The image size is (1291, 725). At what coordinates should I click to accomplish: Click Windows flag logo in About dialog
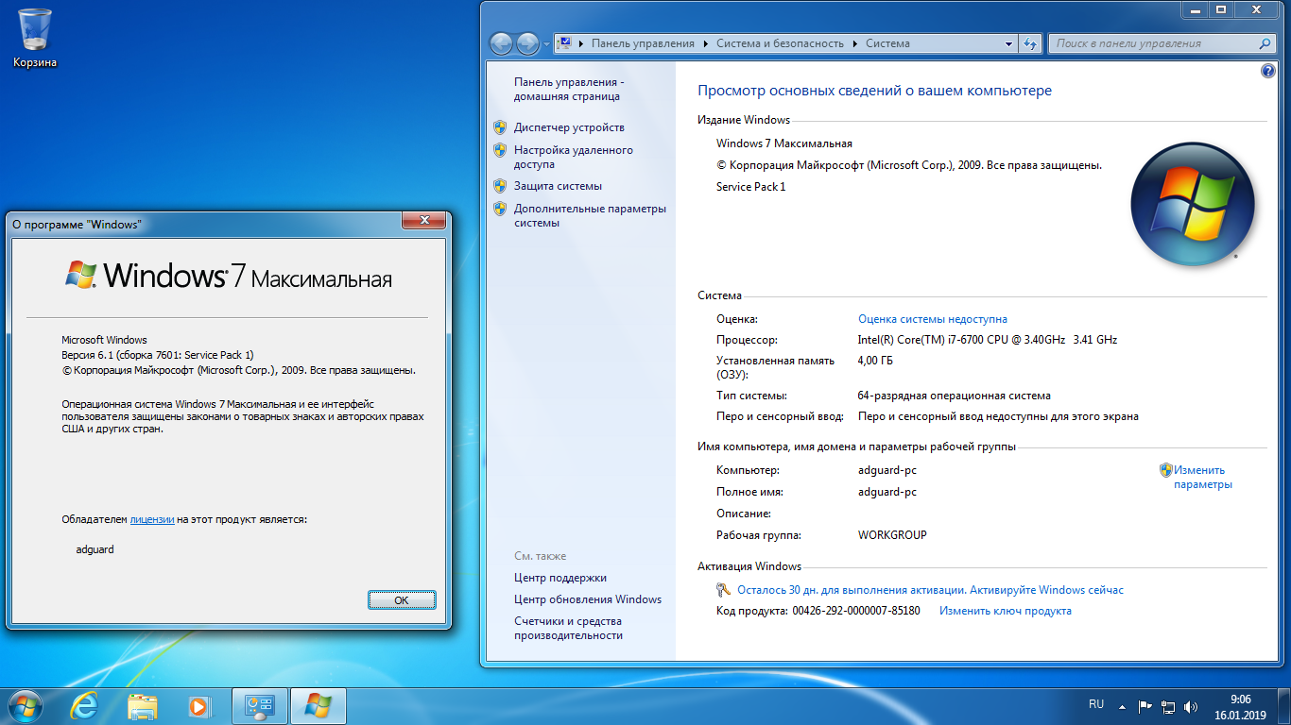point(80,275)
